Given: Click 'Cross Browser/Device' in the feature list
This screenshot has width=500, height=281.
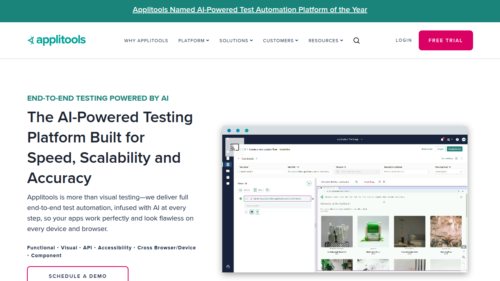Looking at the screenshot, I should [167, 248].
